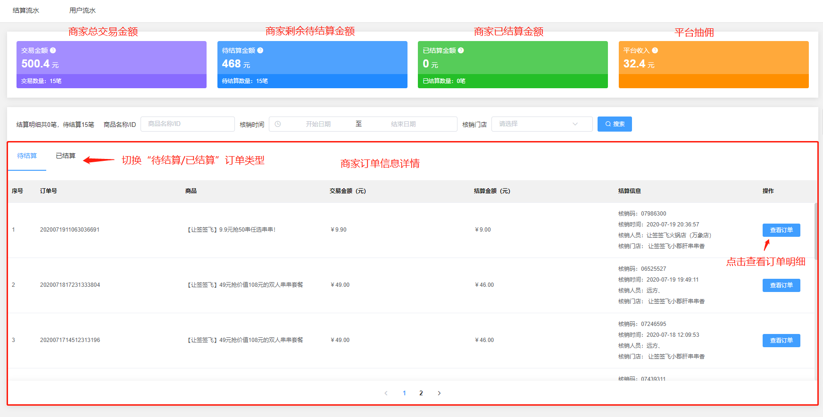This screenshot has height=417, width=823.
Task: Click help icon next to 待结算金额
Action: tap(260, 50)
